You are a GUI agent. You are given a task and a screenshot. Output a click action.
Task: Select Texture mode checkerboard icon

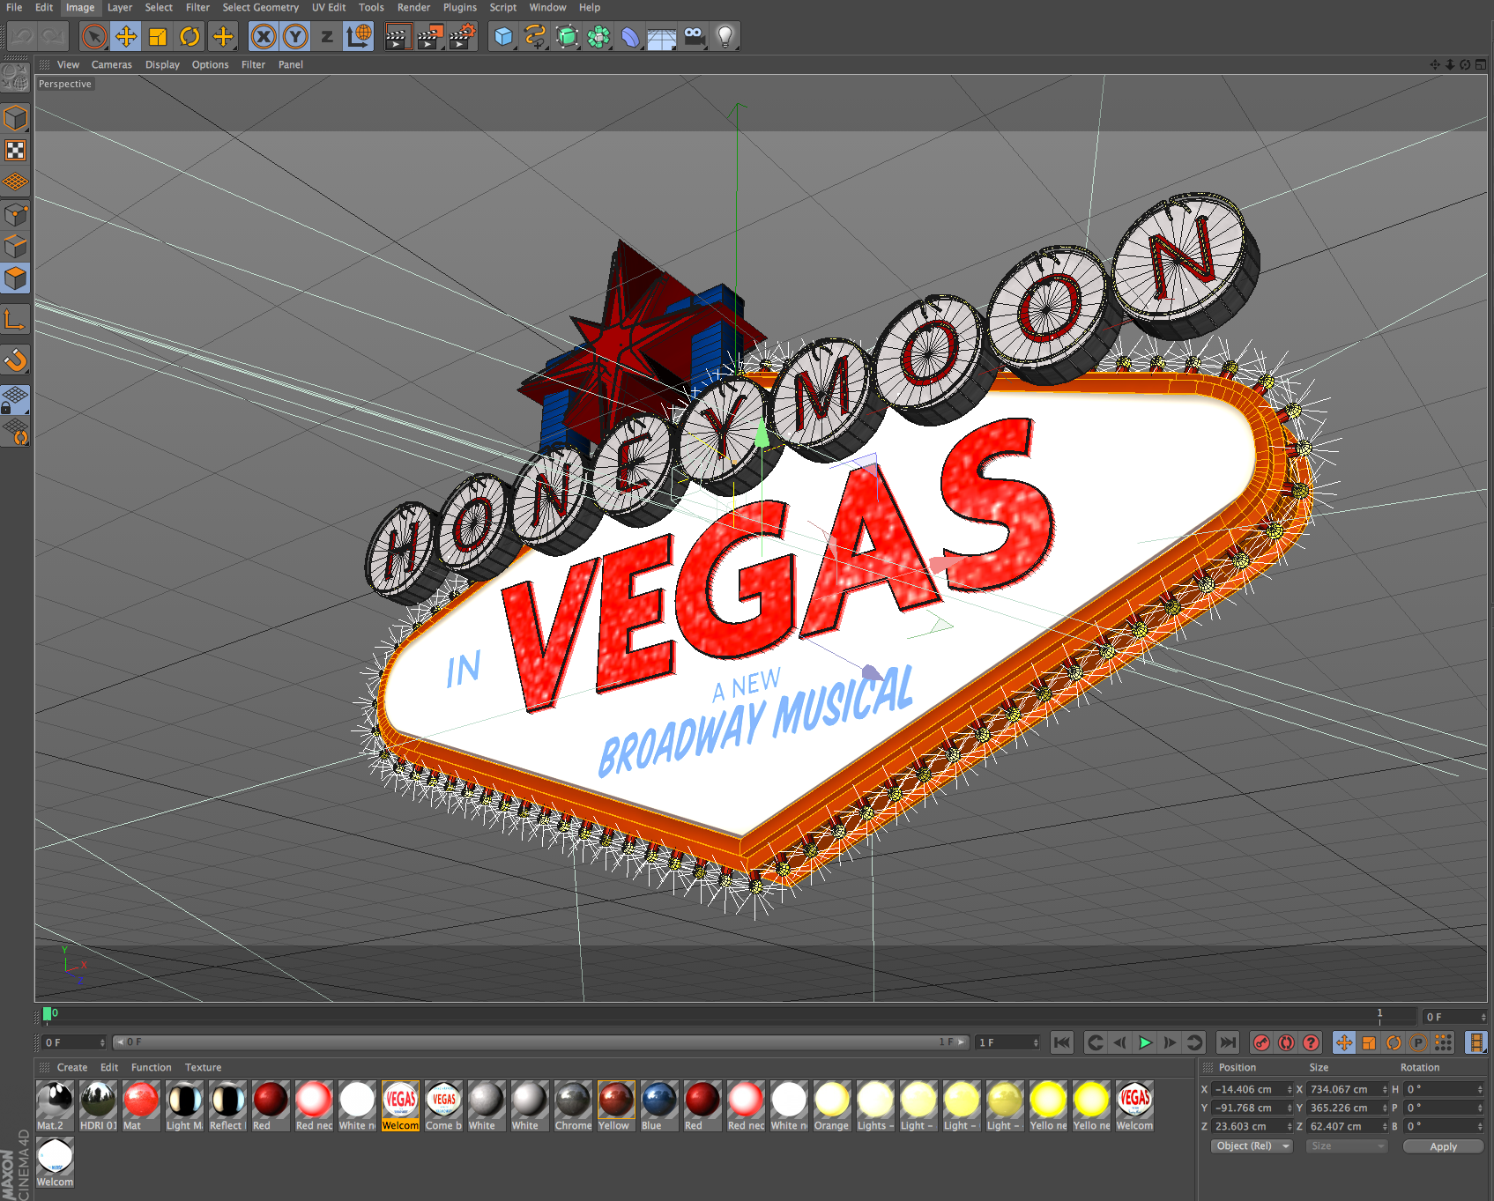15,151
